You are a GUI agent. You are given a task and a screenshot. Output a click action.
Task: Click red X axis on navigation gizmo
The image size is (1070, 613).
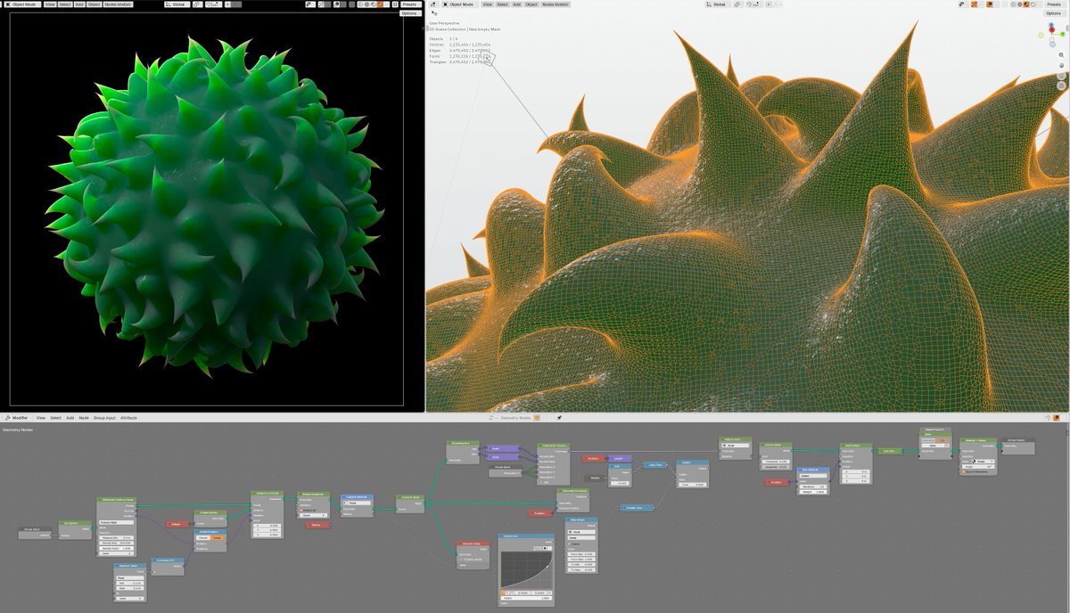(x=1051, y=29)
